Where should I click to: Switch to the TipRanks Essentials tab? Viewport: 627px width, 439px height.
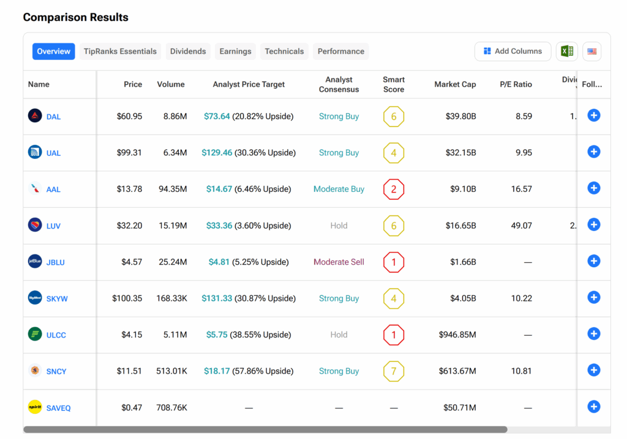pos(120,51)
